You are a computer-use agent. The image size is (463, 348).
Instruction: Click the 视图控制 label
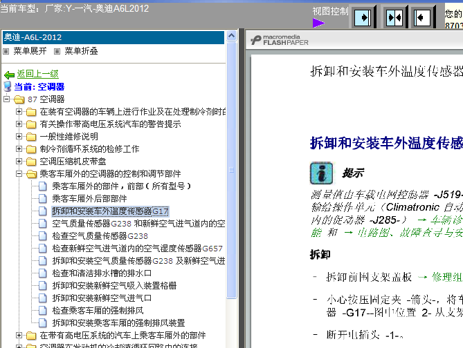click(330, 11)
